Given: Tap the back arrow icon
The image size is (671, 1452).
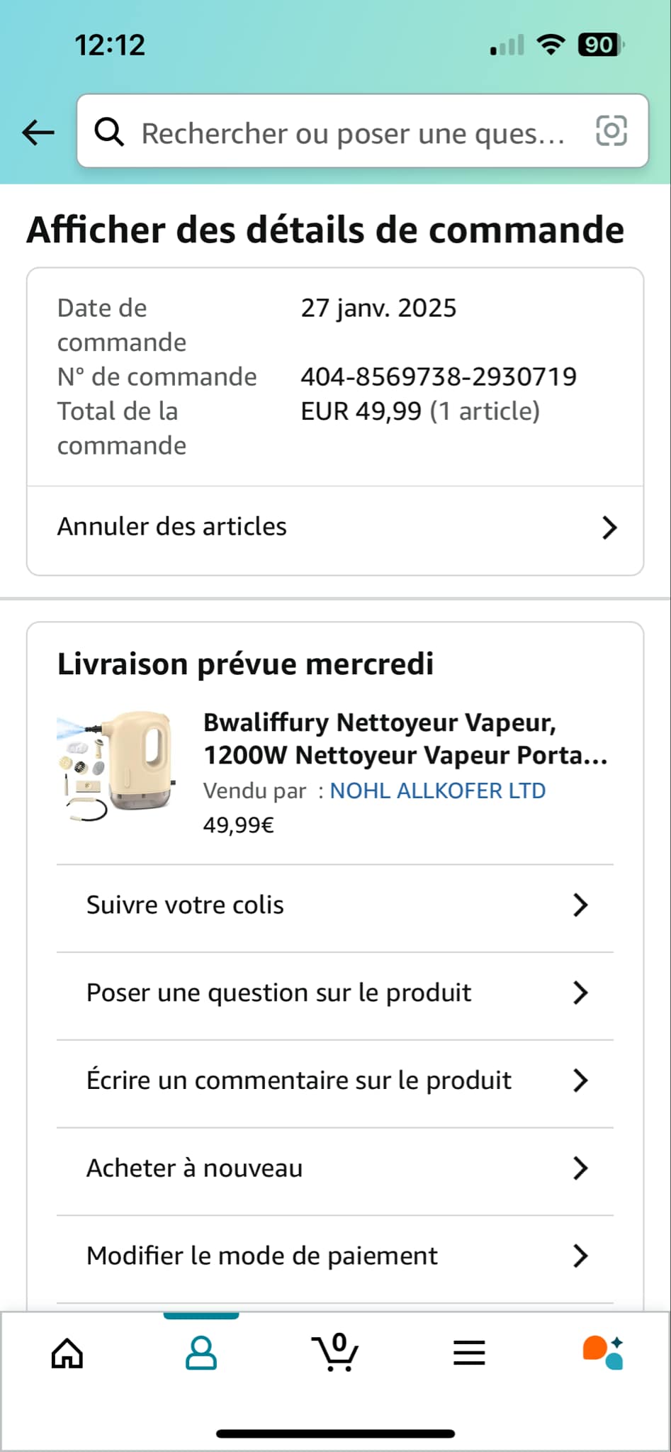Looking at the screenshot, I should point(38,132).
